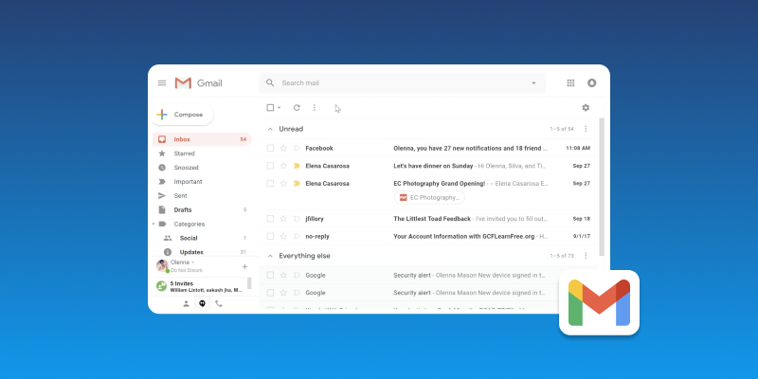The height and width of the screenshot is (379, 758).
Task: Open the EC Photography PDF attachment chip
Action: coord(430,198)
